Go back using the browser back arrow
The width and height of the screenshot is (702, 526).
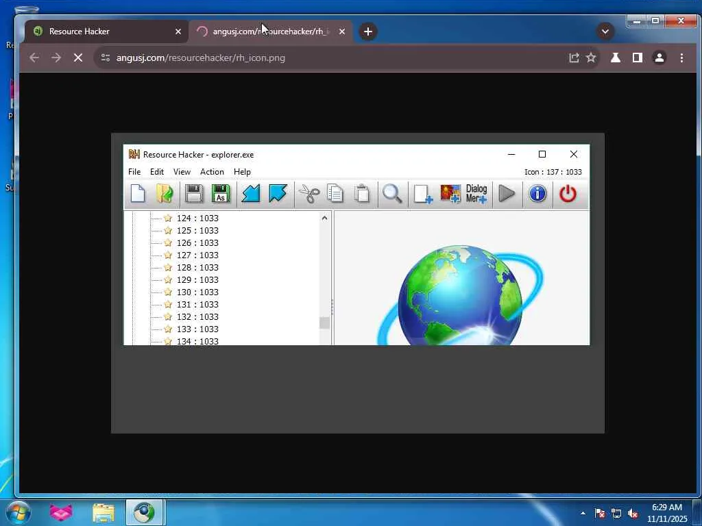pos(34,58)
